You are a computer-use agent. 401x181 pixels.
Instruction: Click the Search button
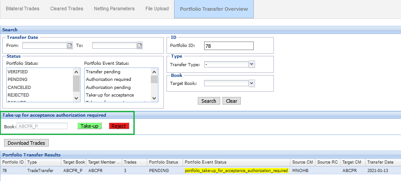tap(209, 101)
